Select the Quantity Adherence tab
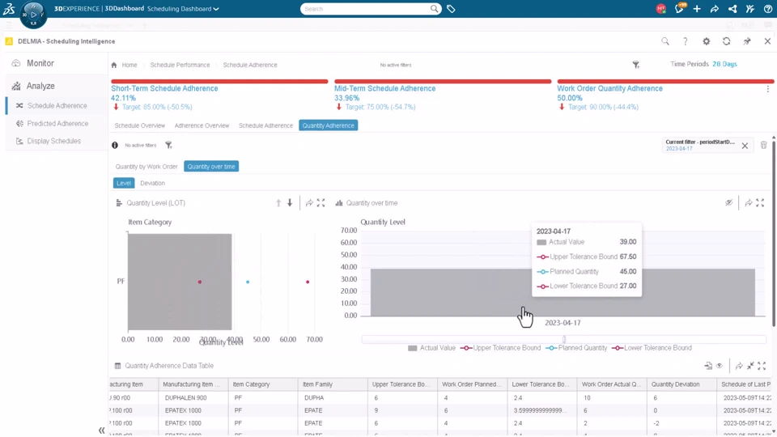 pyautogui.click(x=328, y=125)
